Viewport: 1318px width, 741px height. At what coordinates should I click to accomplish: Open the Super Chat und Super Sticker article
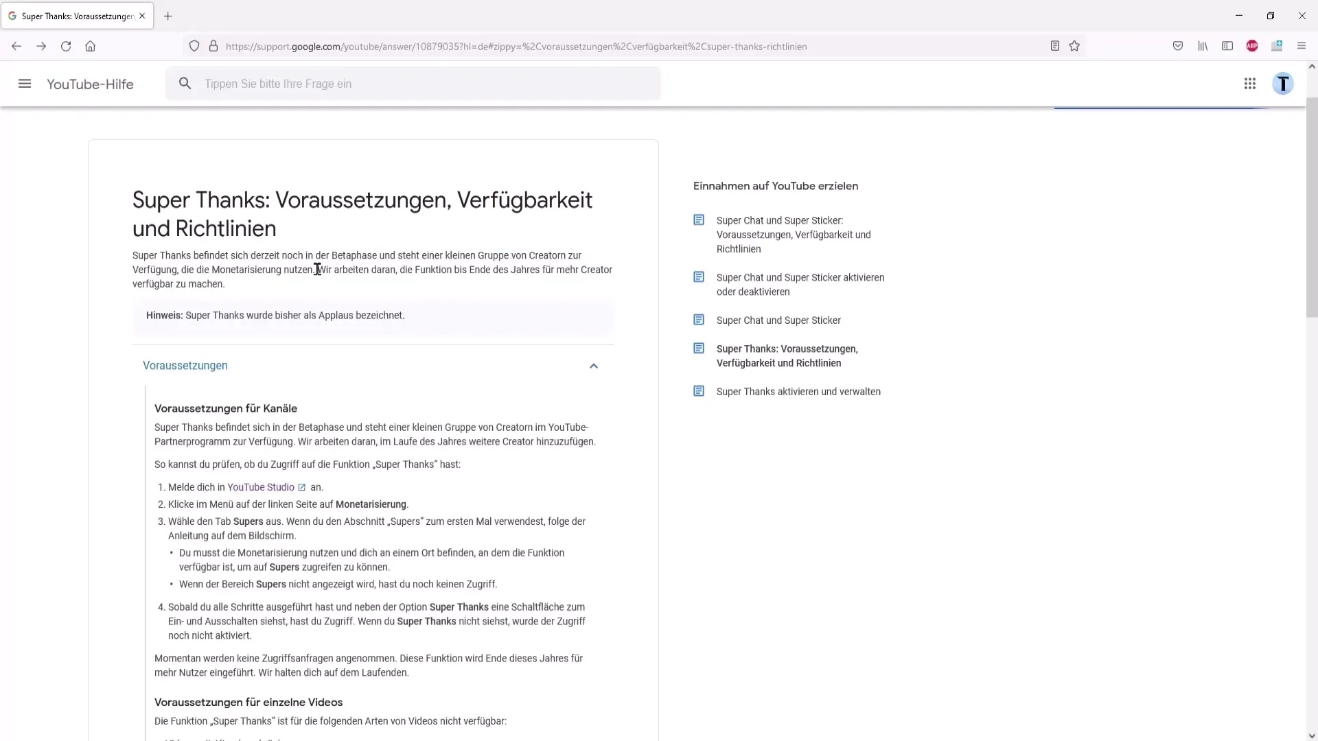[x=778, y=320]
